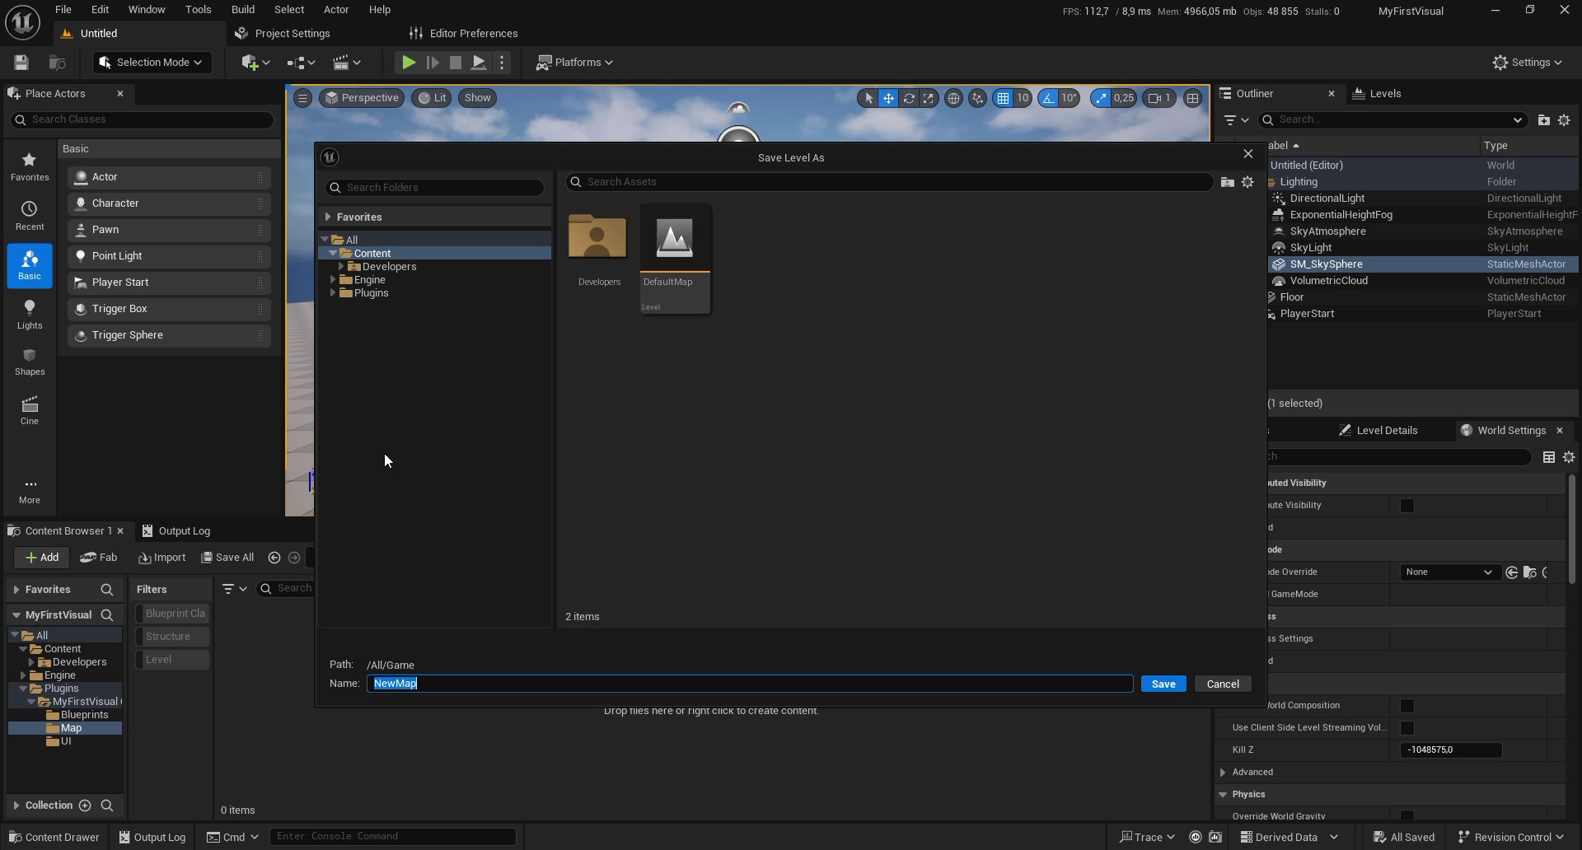Viewport: 1582px width, 850px height.
Task: Open the Outliner filter dropdown
Action: click(x=1236, y=120)
